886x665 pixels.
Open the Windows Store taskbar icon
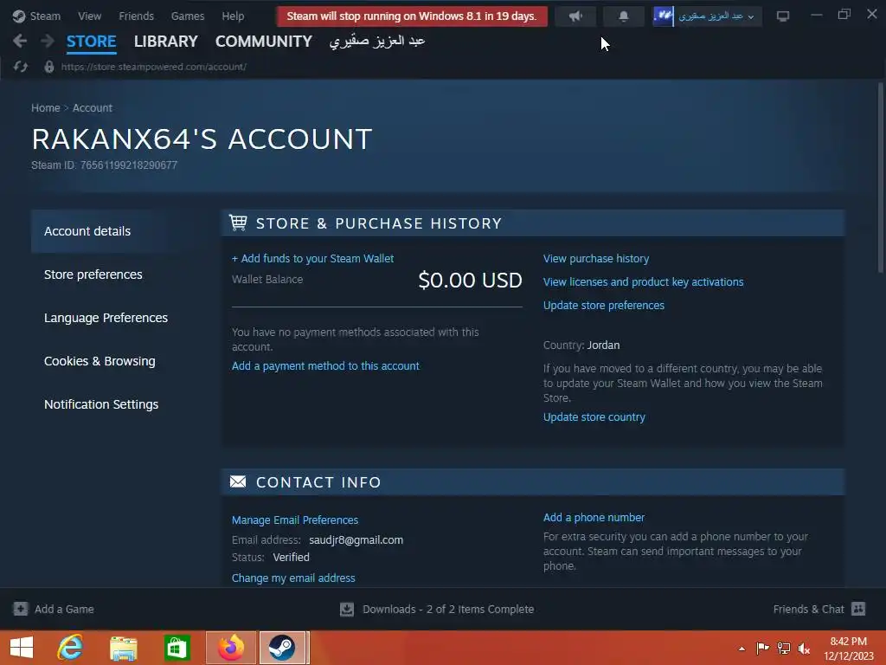coord(177,648)
